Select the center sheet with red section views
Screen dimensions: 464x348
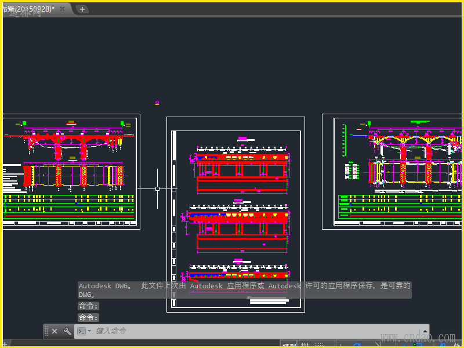pyautogui.click(x=236, y=215)
